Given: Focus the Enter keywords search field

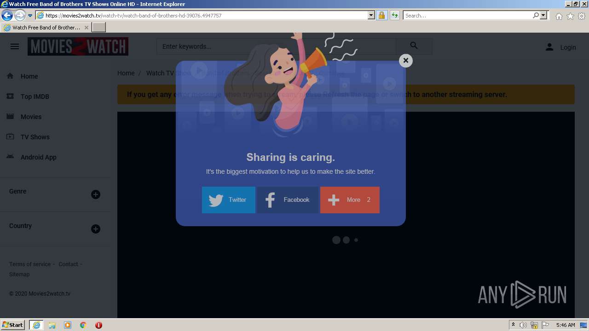Looking at the screenshot, I should click(276, 46).
